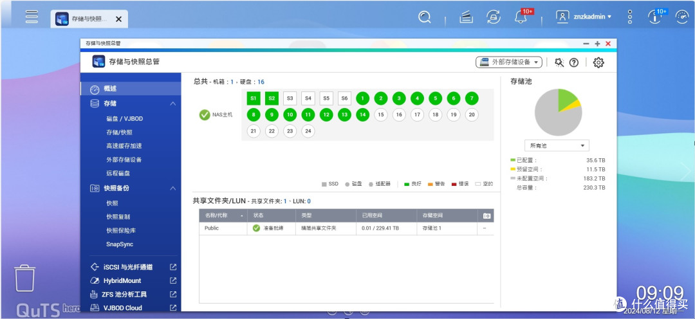Open 远程磁盘 in sidebar
The width and height of the screenshot is (695, 319).
(x=118, y=173)
